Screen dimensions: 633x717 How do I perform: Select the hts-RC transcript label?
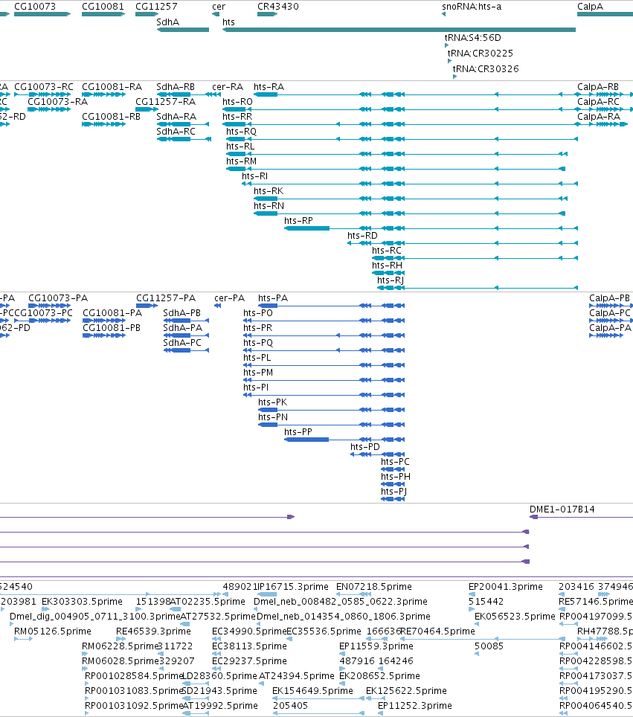click(x=387, y=251)
